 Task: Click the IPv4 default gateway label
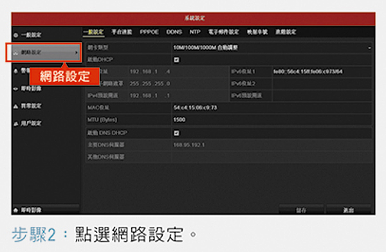(103, 96)
